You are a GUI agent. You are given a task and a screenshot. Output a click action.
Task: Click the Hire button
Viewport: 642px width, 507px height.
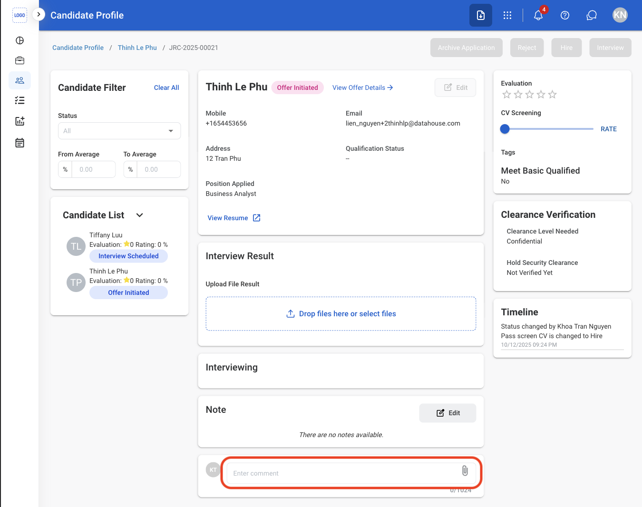point(566,48)
